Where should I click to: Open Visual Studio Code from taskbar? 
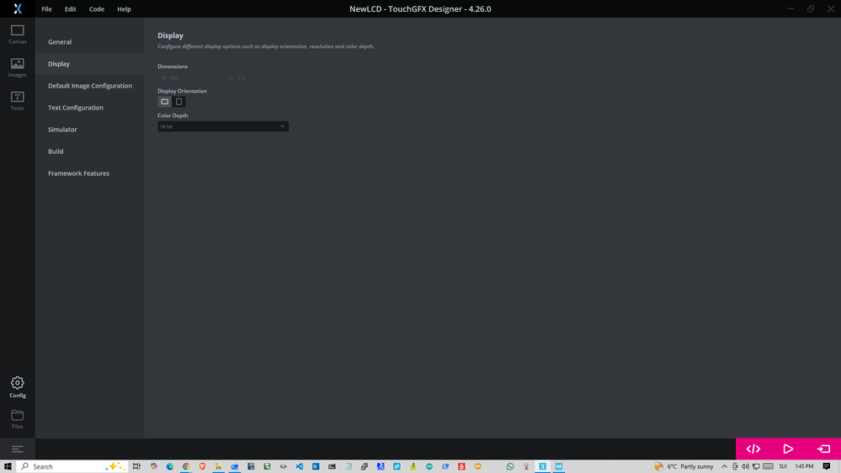pyautogui.click(x=300, y=466)
